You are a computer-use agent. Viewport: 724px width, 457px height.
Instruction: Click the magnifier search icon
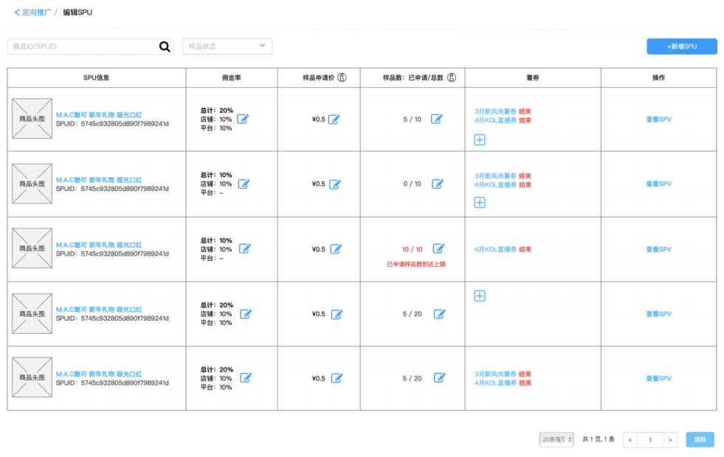(x=165, y=46)
